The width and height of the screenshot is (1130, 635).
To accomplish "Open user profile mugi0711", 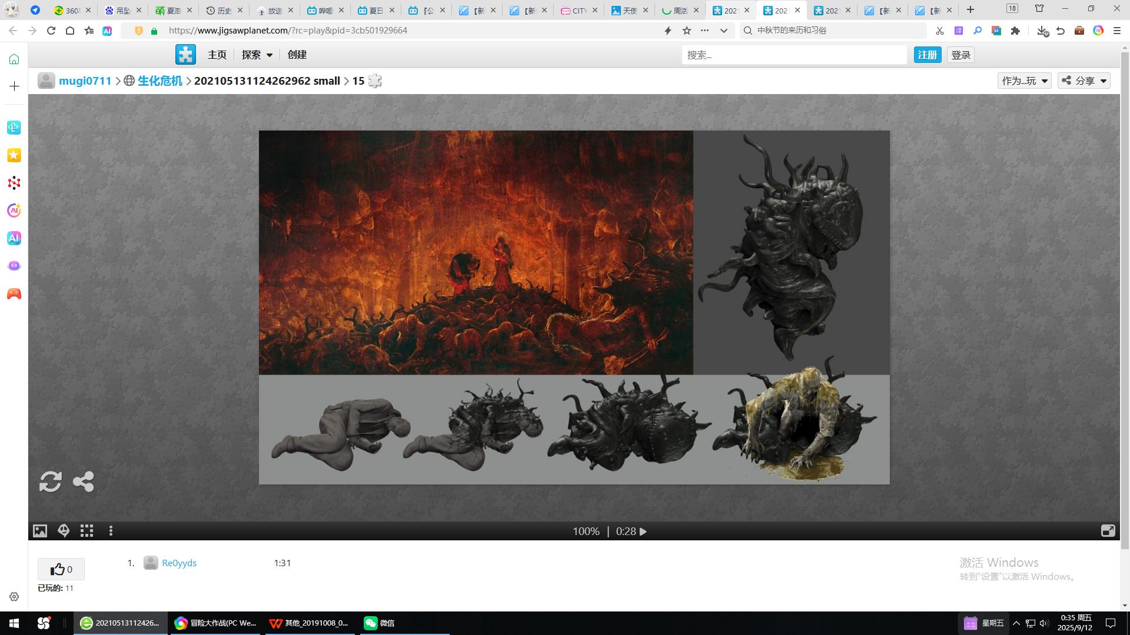I will [85, 81].
